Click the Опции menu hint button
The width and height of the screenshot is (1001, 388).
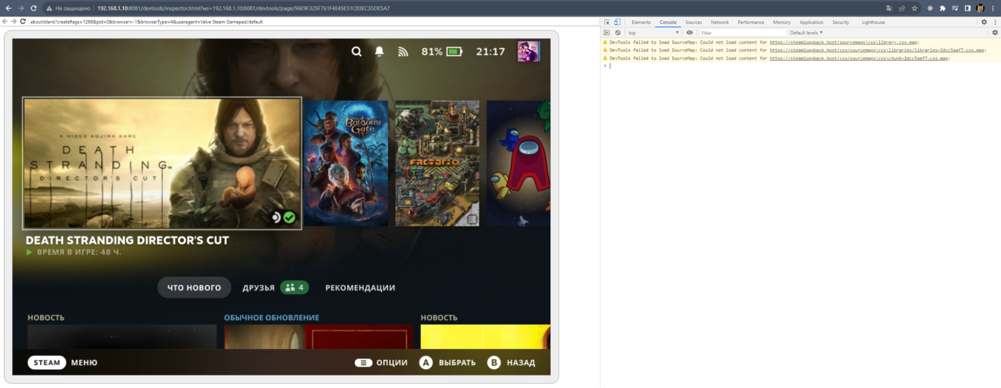coord(381,362)
